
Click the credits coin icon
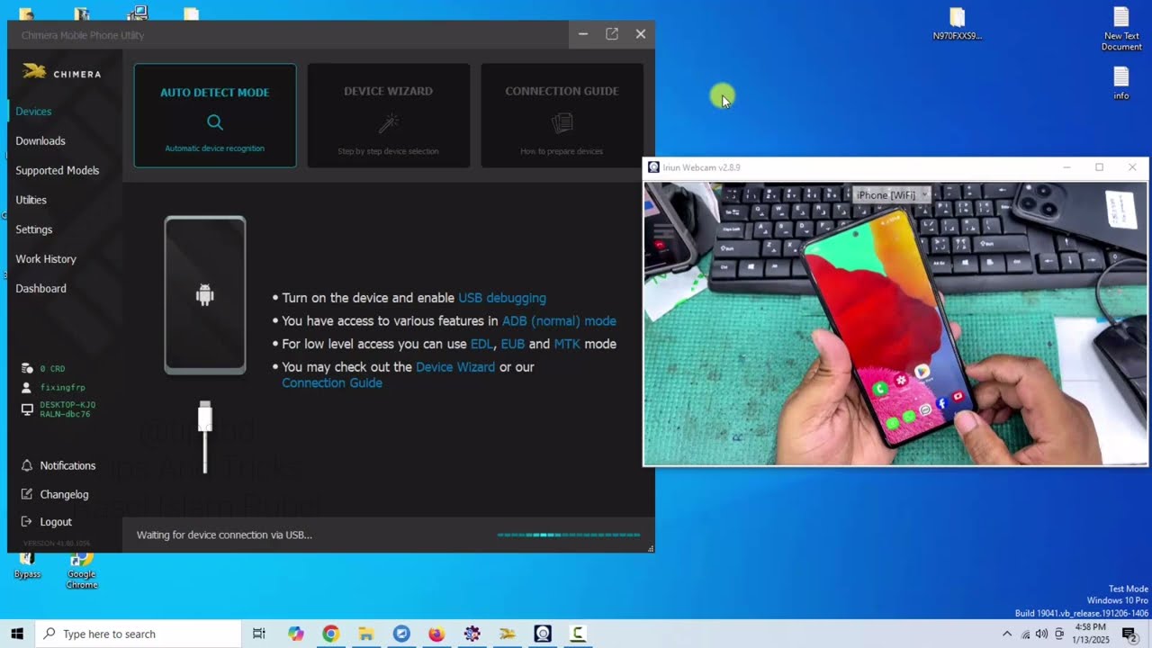(27, 369)
